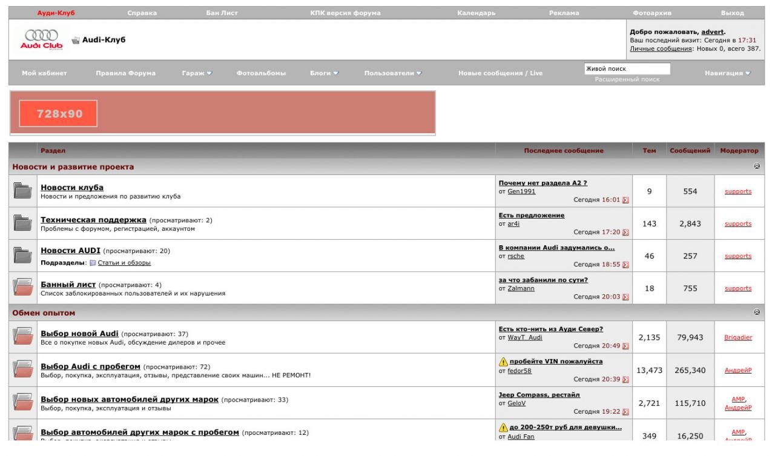Open thread В компании Audi задумались о...
The width and height of the screenshot is (775, 456).
[x=556, y=248]
